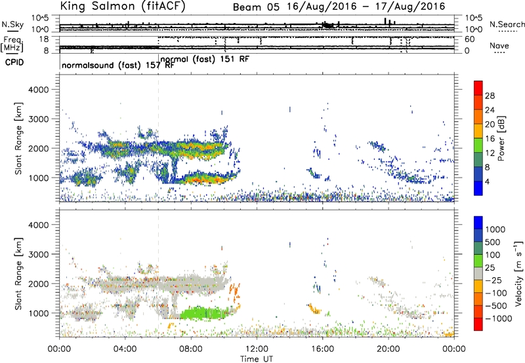Click the 'N.Search' legend label

(507, 24)
